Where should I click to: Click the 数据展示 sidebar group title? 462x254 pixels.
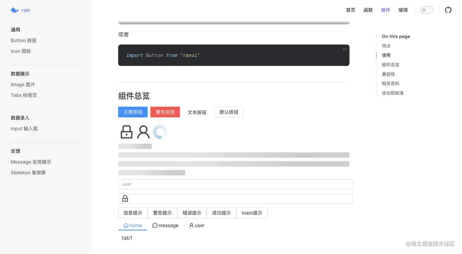coord(20,74)
